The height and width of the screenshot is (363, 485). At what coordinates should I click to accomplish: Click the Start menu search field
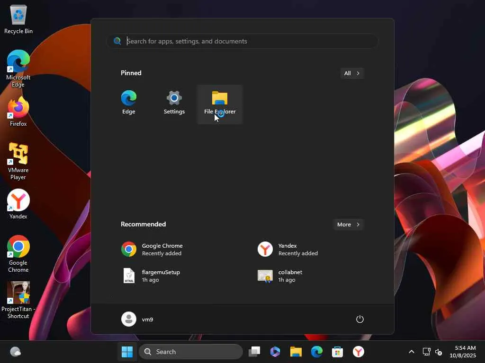[242, 41]
